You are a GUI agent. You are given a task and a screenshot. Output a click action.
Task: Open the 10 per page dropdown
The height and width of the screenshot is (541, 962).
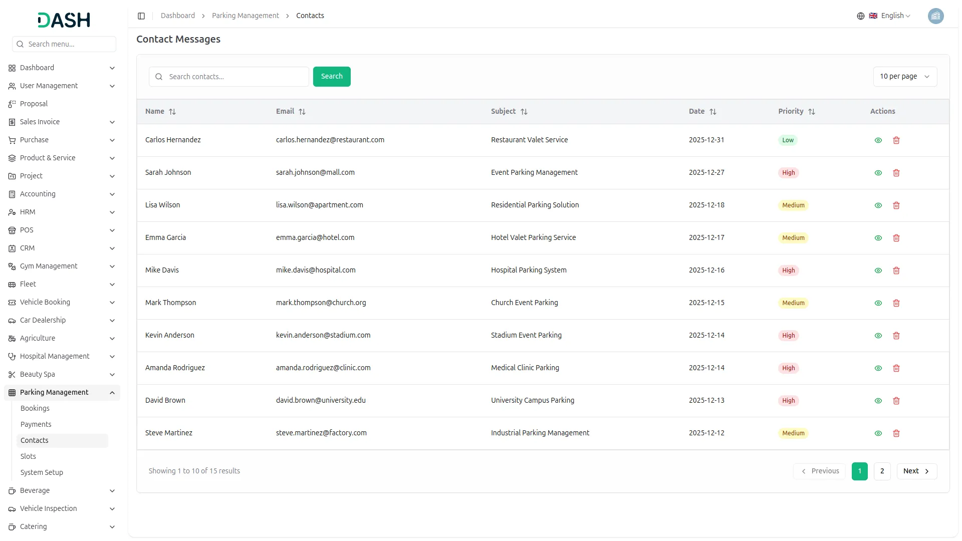point(904,77)
